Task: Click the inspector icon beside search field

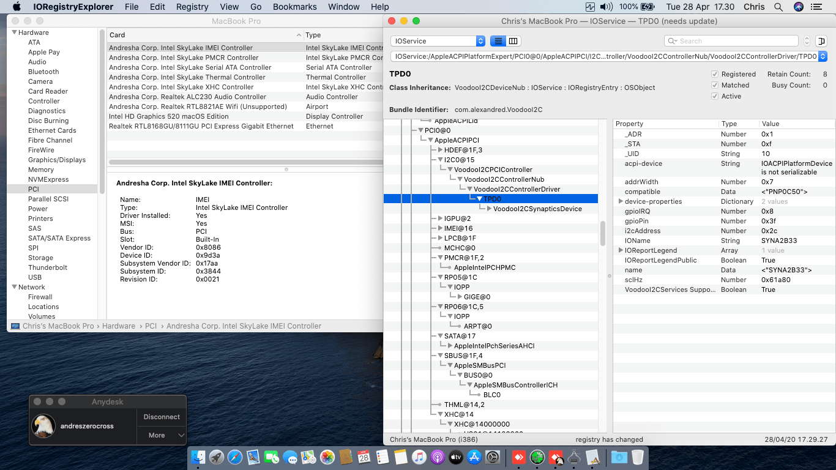Action: (821, 41)
